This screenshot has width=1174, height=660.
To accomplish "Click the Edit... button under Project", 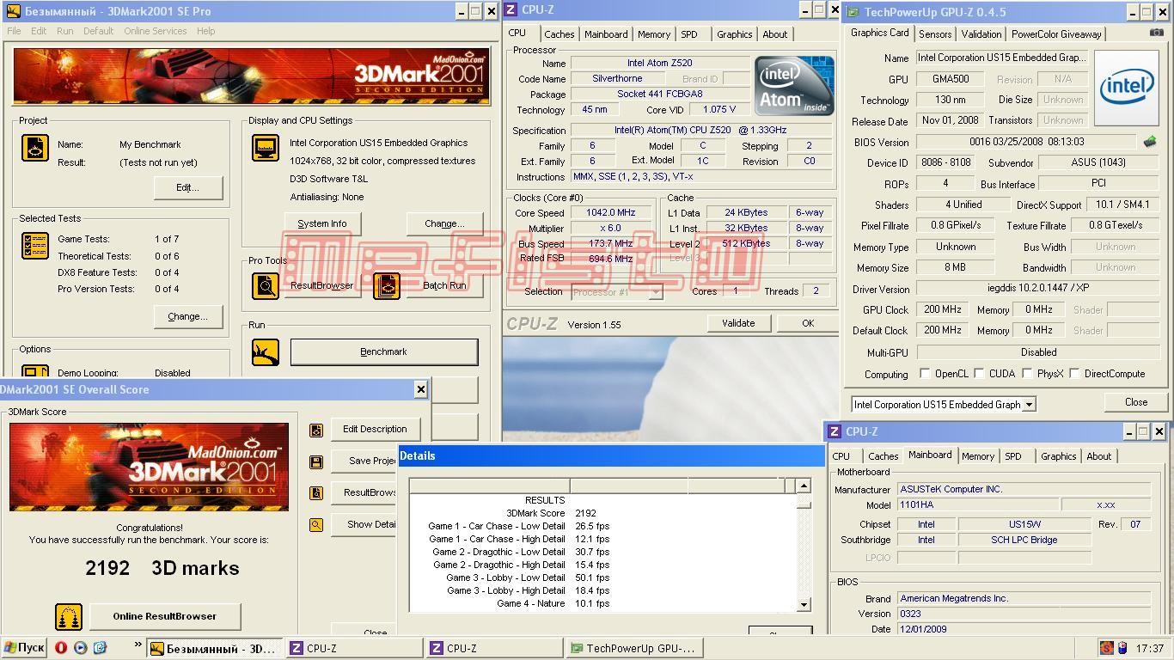I will [x=187, y=187].
